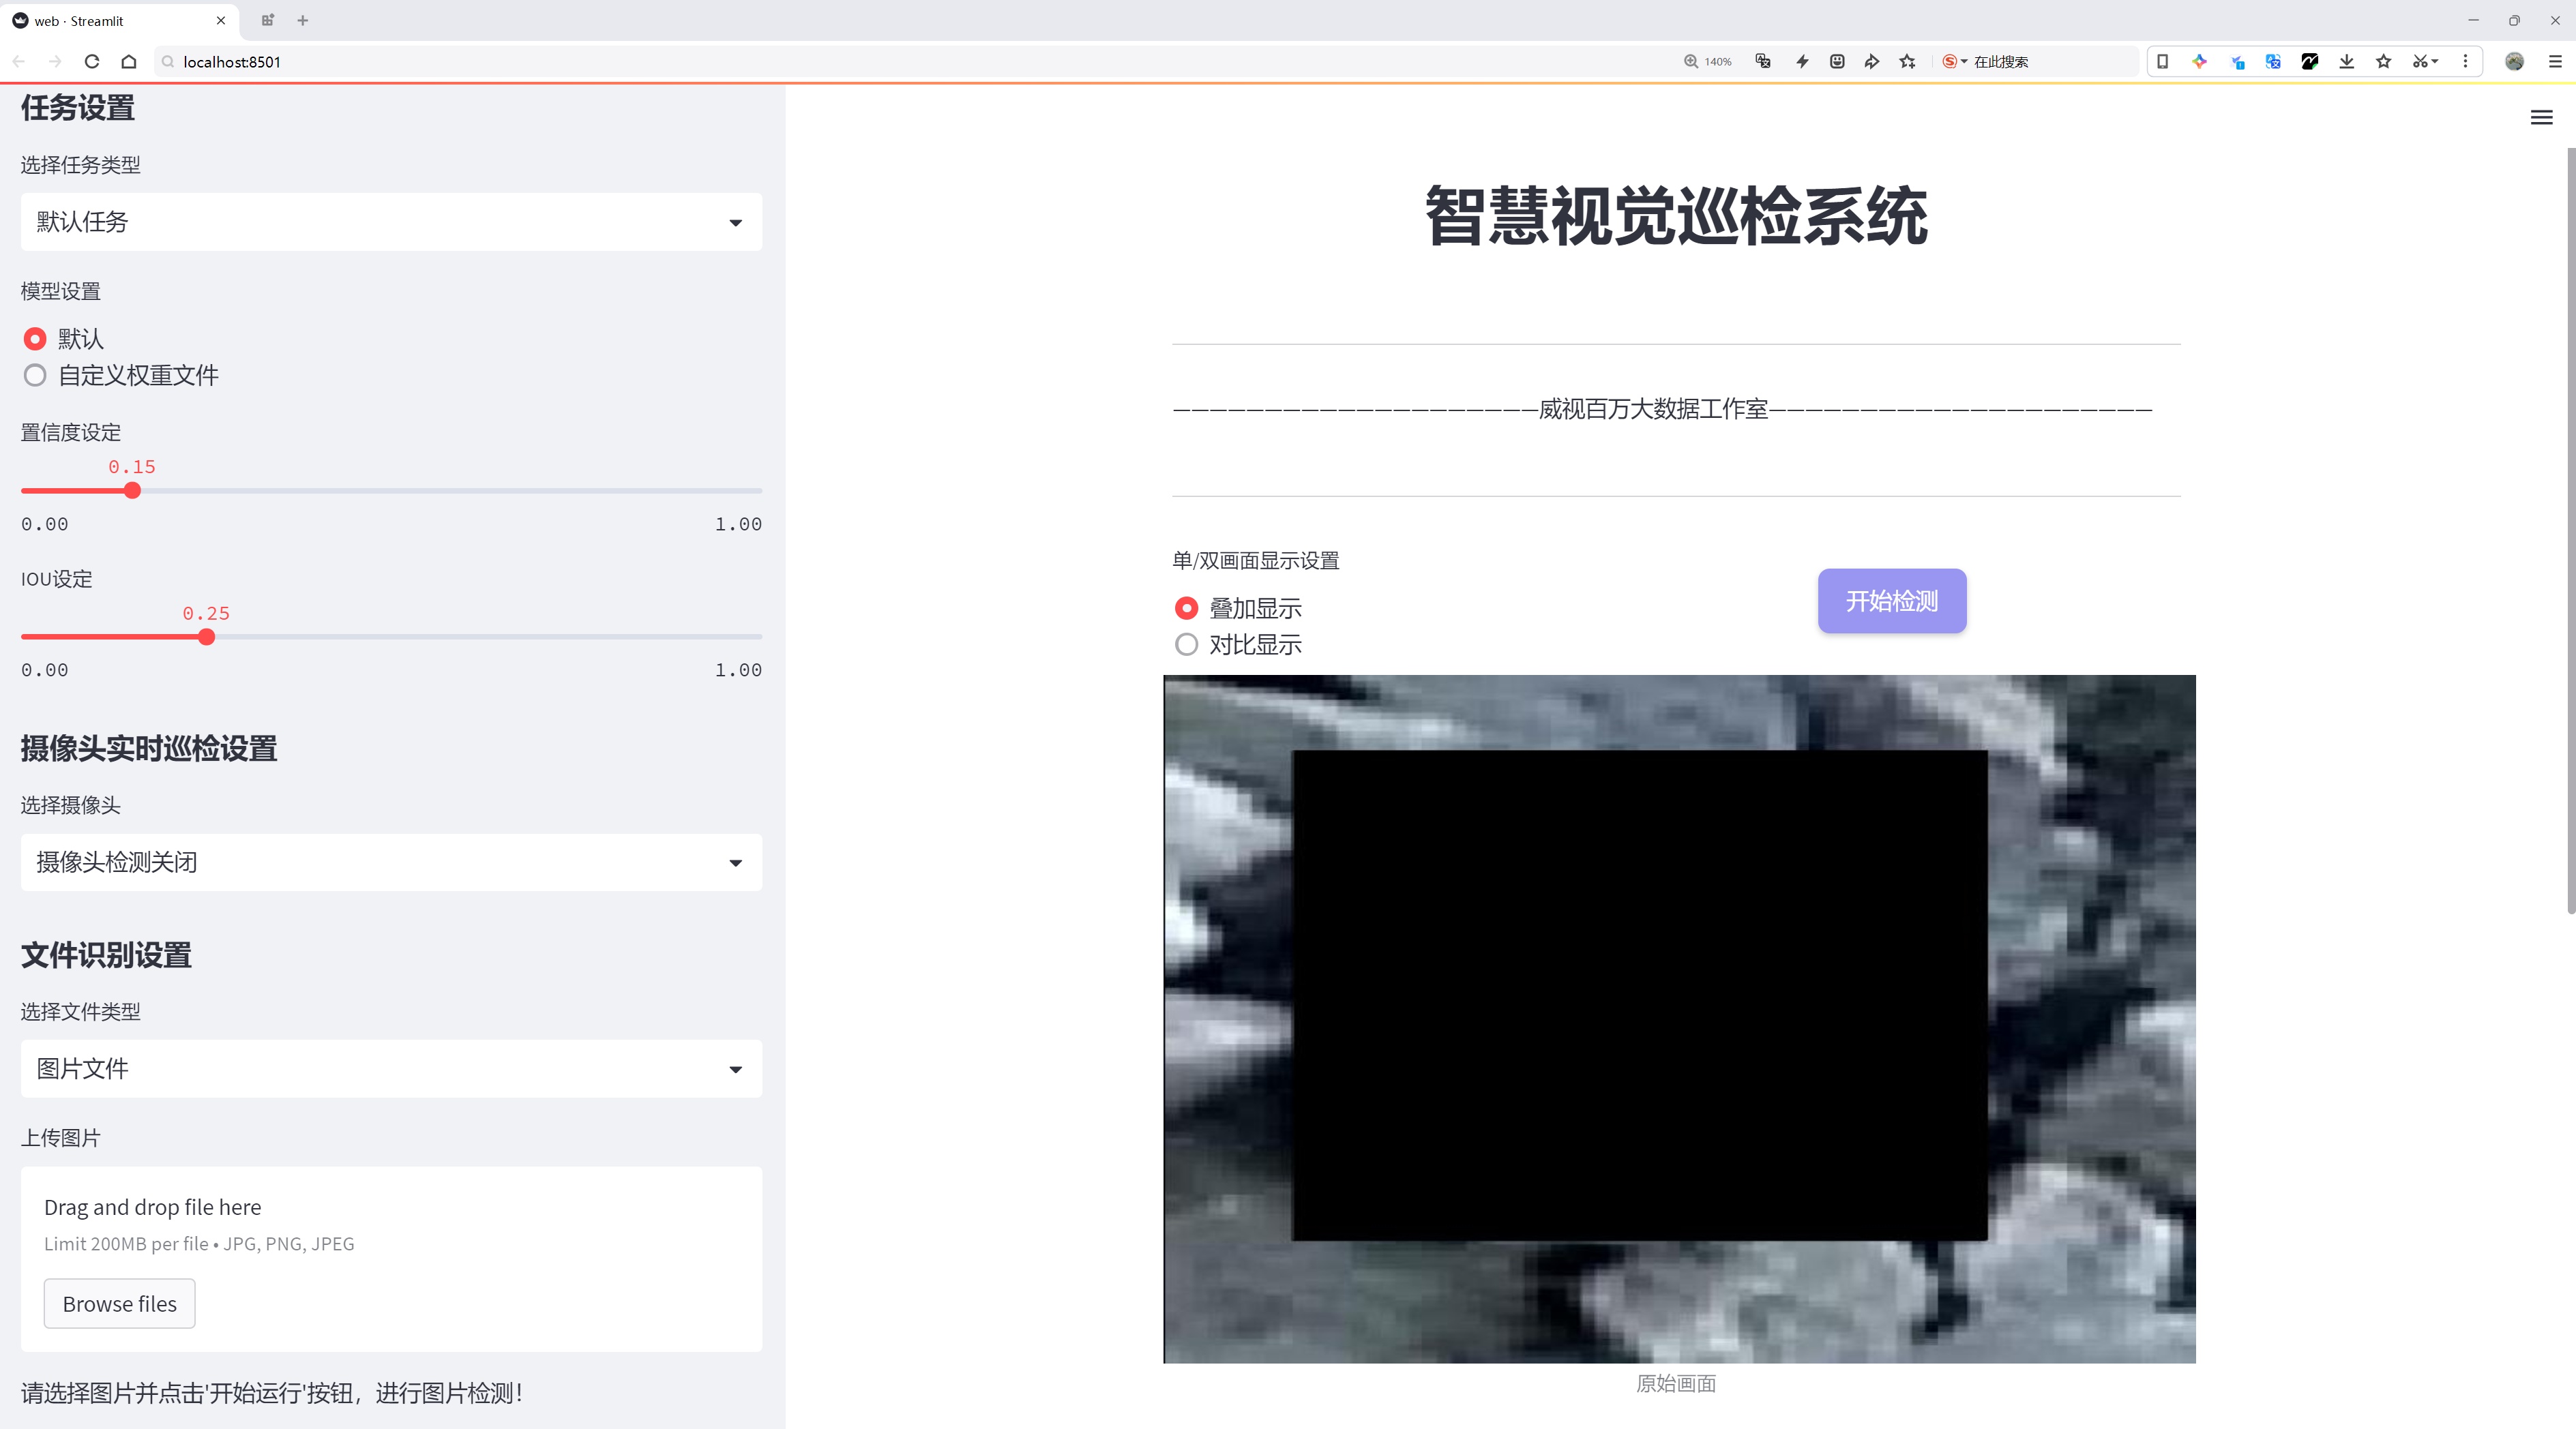The image size is (2576, 1429).
Task: Click the 置信度设定 label
Action: coord(71,433)
